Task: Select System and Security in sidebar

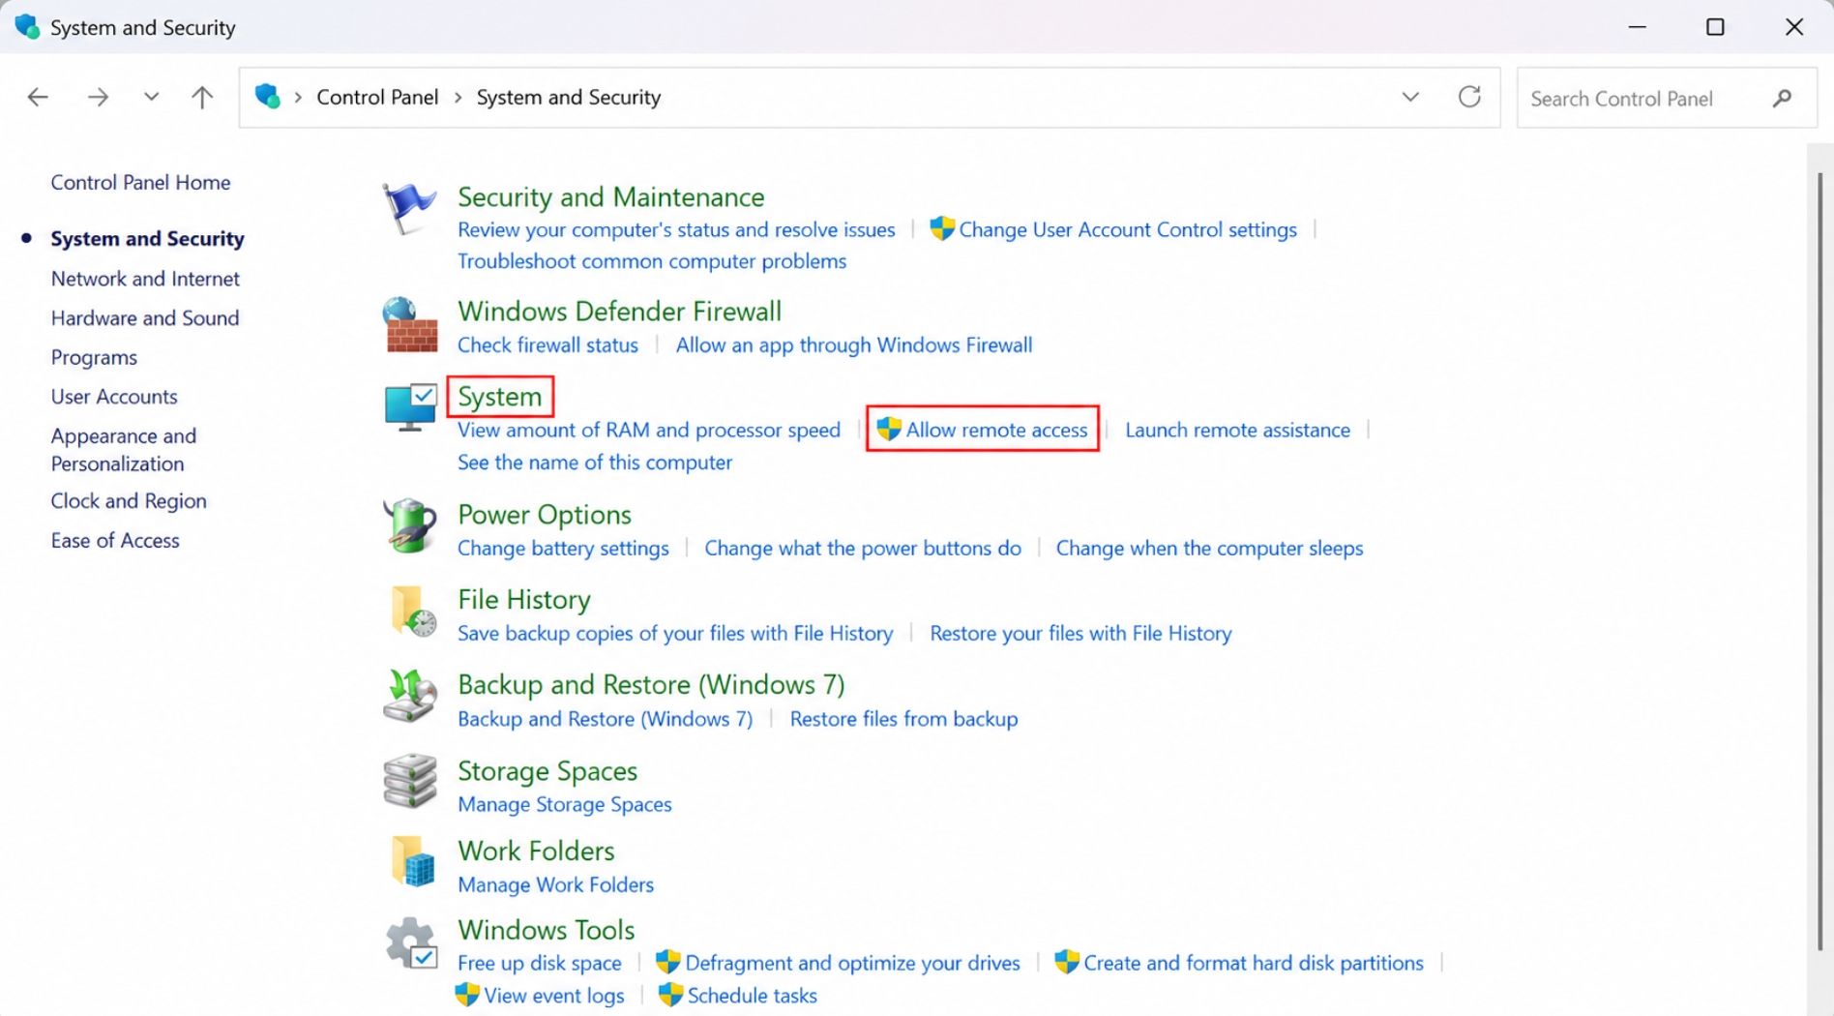Action: [147, 238]
